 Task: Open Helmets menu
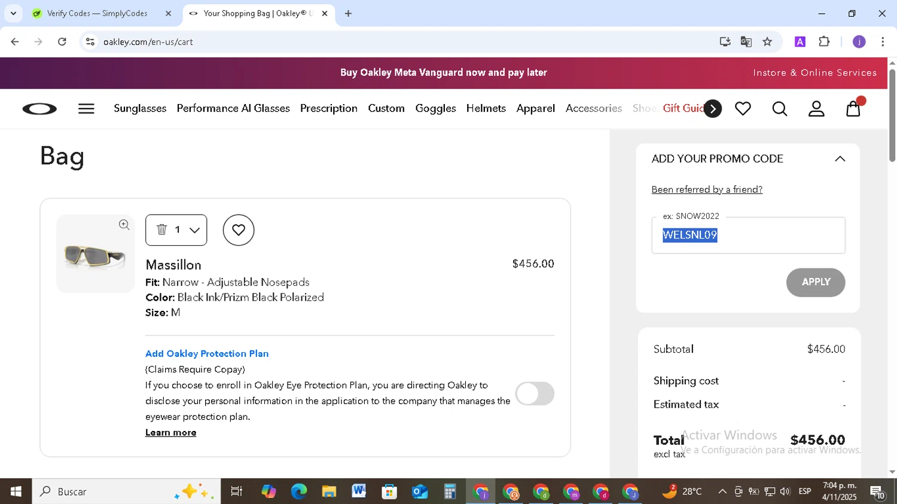point(486,108)
